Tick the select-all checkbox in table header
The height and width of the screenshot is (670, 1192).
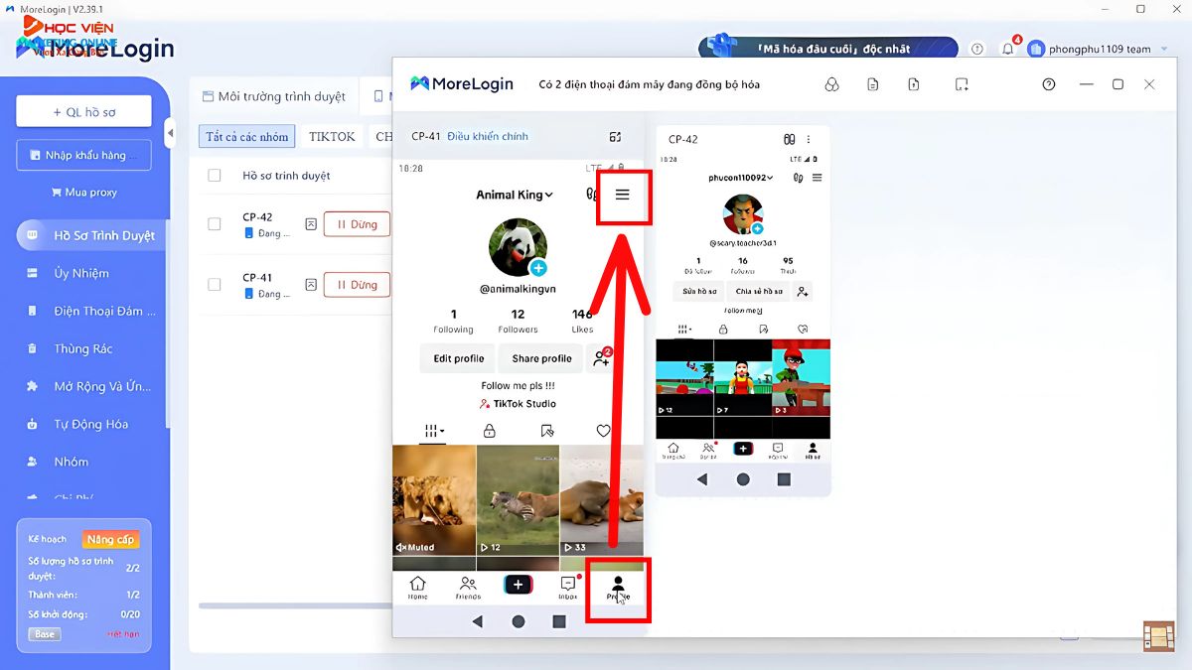(215, 176)
